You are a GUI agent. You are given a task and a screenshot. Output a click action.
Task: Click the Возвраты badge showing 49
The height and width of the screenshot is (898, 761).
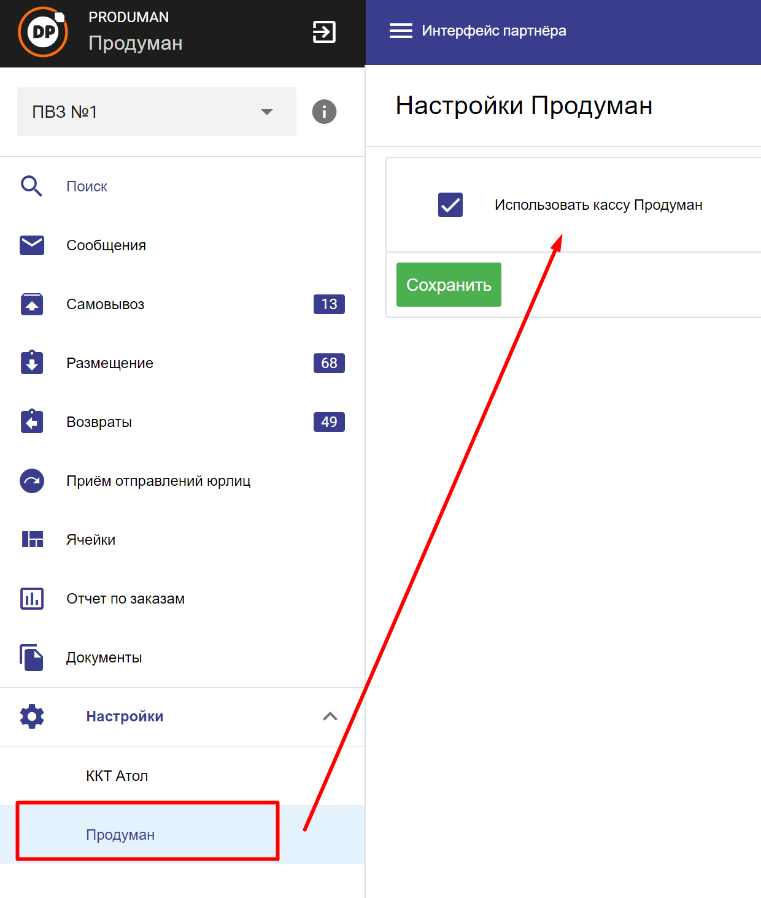pyautogui.click(x=329, y=422)
